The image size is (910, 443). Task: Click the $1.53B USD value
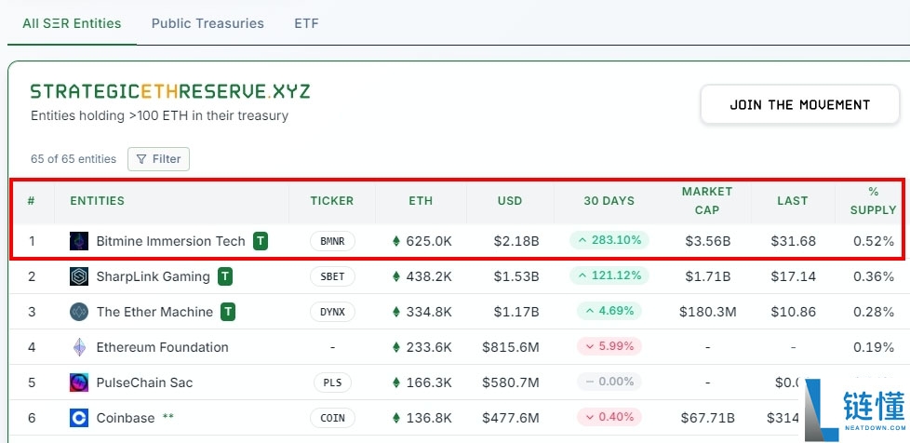point(516,276)
